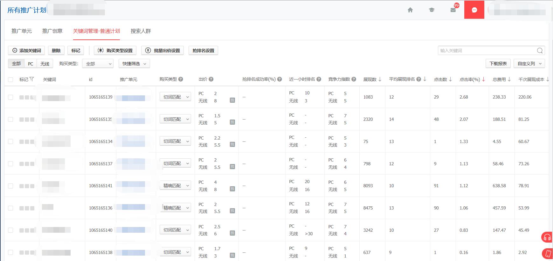Open the mail inbox with 99 badge
This screenshot has width=553, height=261.
point(453,10)
